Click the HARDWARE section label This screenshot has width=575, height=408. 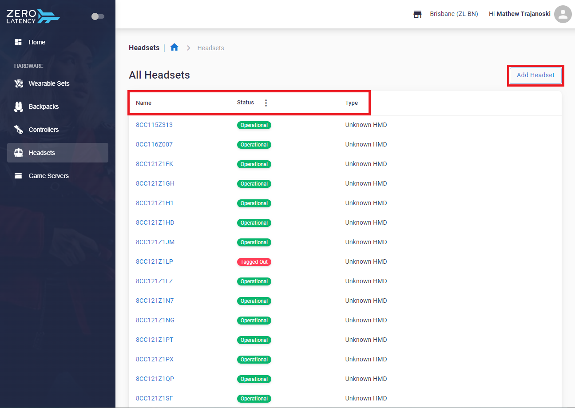29,66
